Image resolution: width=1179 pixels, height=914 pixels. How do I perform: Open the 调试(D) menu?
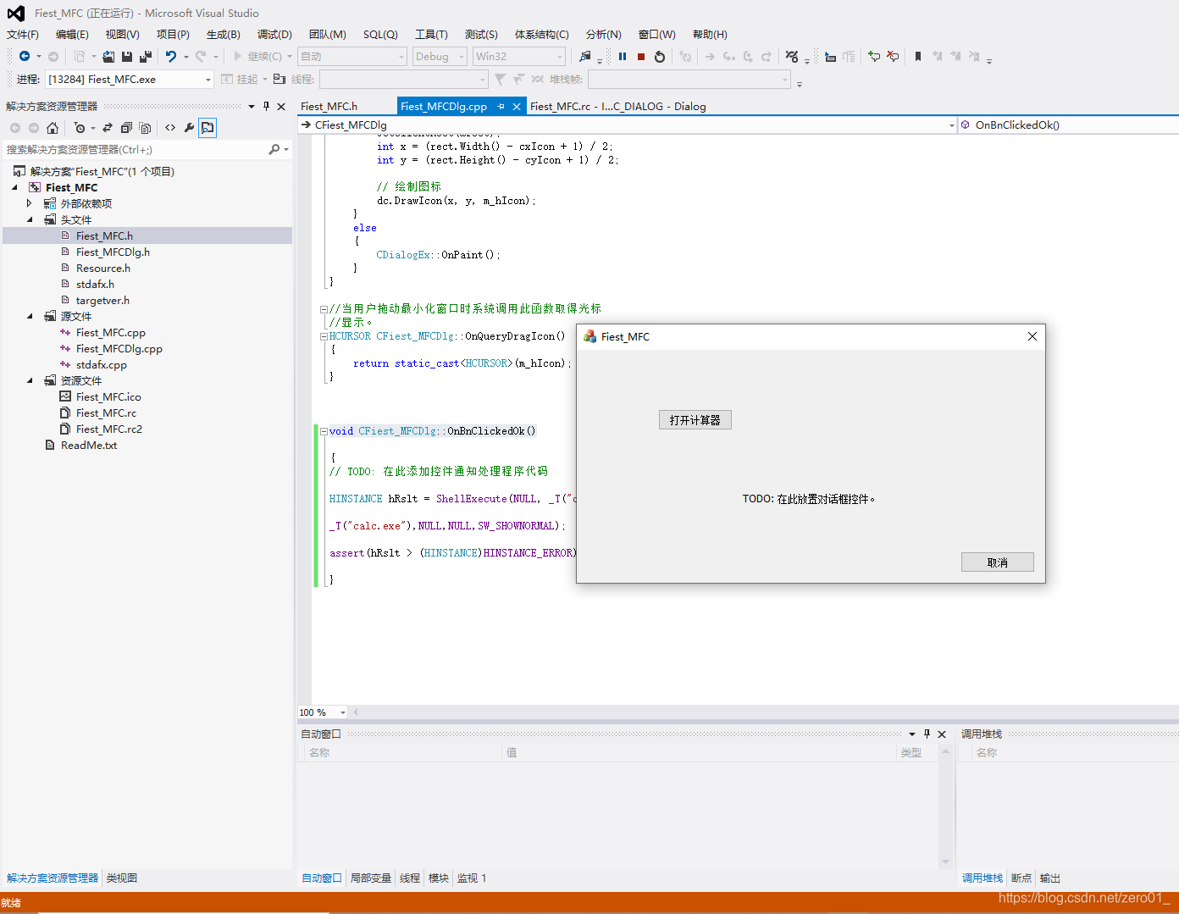point(274,34)
